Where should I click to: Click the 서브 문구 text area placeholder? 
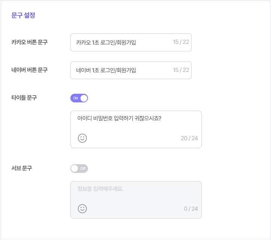pyautogui.click(x=100, y=189)
